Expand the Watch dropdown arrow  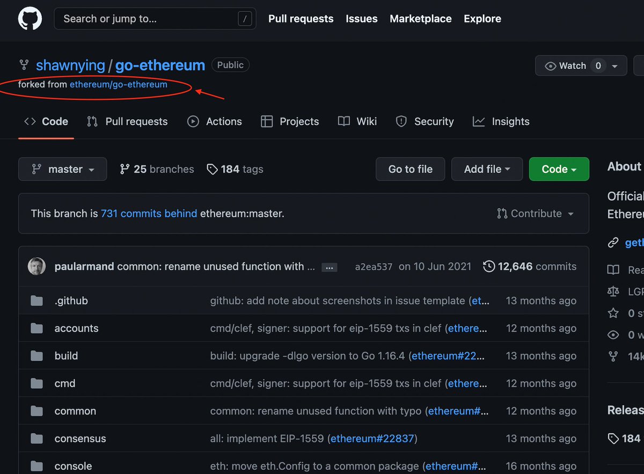click(x=615, y=66)
